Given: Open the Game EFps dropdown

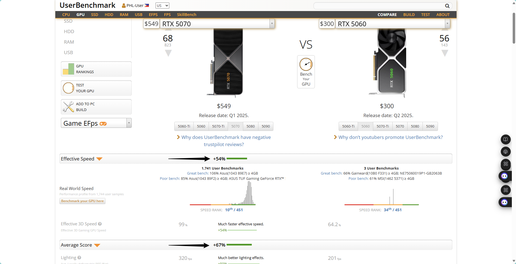Looking at the screenshot, I should pyautogui.click(x=96, y=123).
